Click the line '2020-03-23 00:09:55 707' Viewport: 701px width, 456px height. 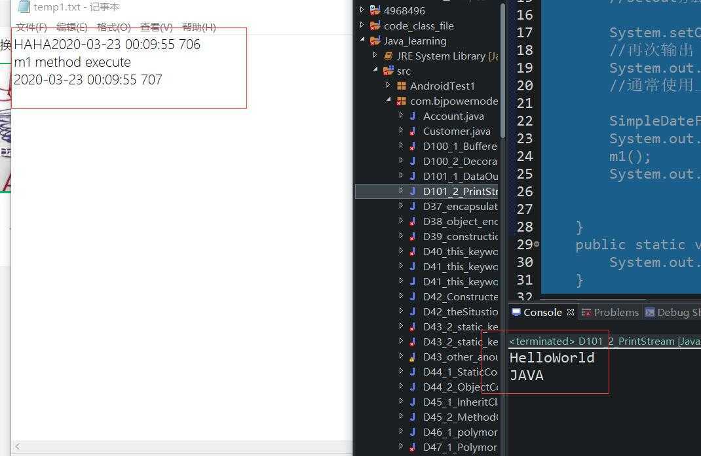tap(88, 80)
